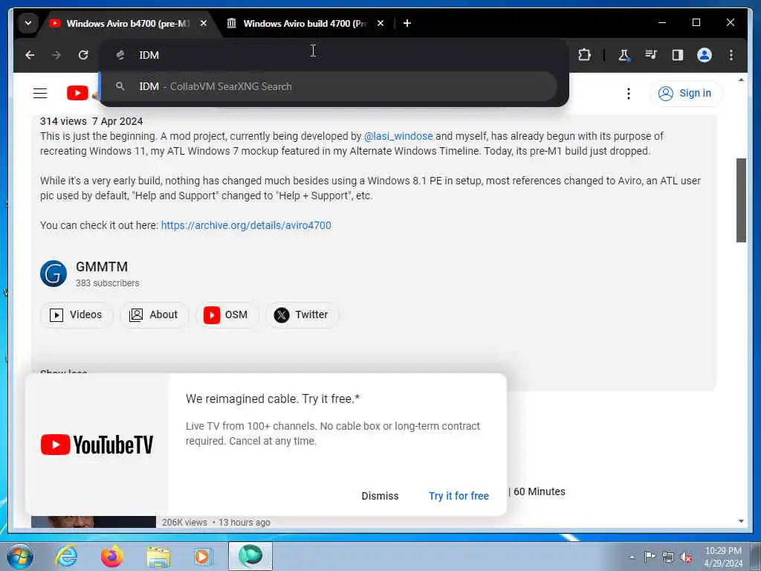Go forward to the next page
This screenshot has height=571, width=761.
point(56,55)
